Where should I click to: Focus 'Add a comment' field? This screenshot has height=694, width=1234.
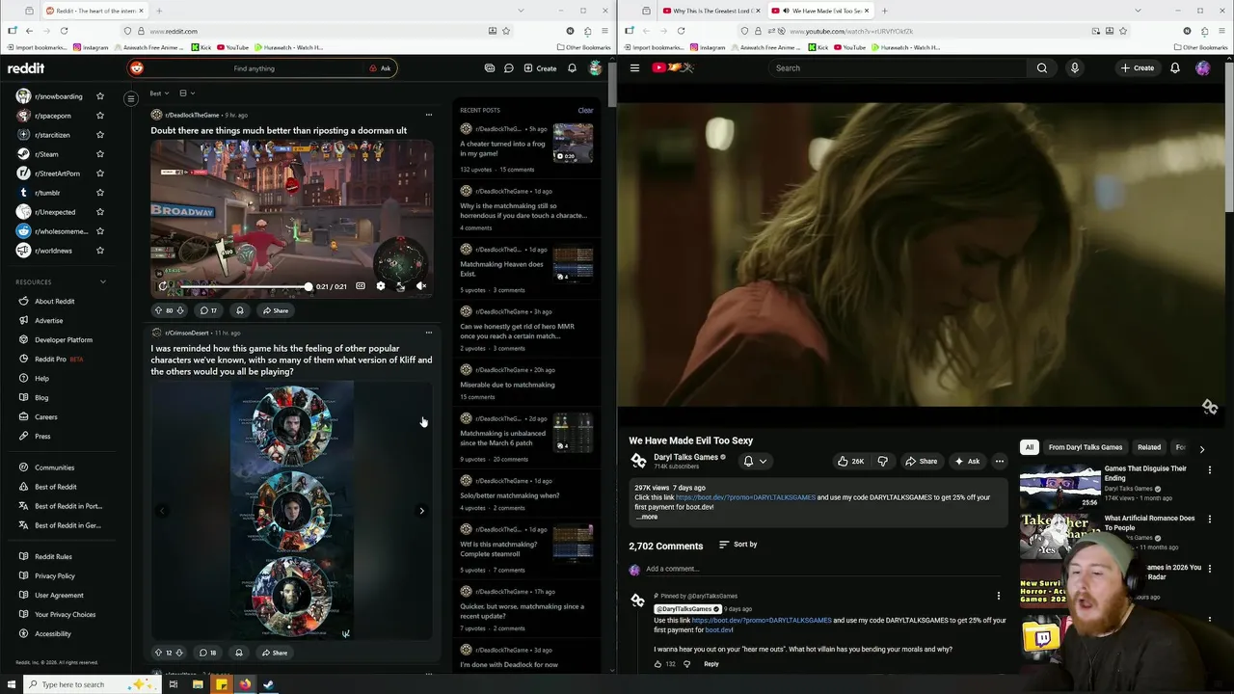tap(824, 569)
